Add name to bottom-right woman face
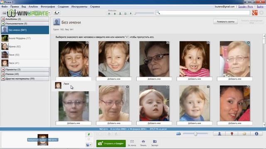The width and height of the screenshot is (266, 149). (x=234, y=123)
